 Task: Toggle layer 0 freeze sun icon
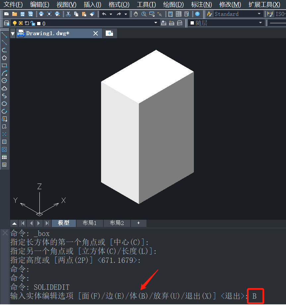(x=21, y=23)
